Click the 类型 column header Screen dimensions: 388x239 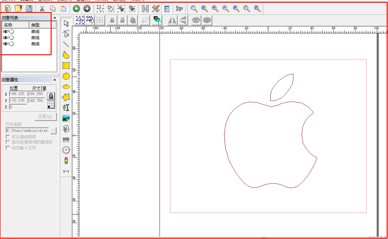(x=42, y=25)
